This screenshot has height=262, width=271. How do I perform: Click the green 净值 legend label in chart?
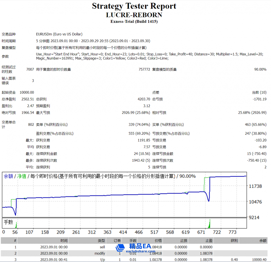point(22,176)
